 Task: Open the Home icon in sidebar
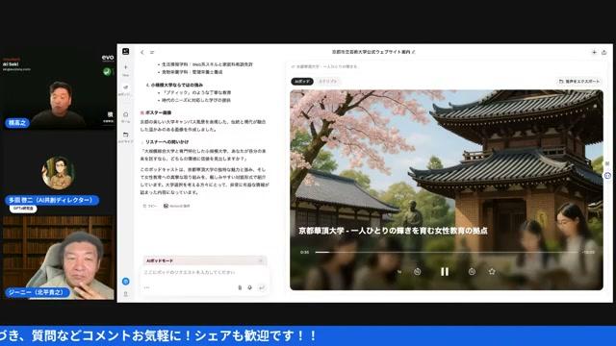(126, 114)
